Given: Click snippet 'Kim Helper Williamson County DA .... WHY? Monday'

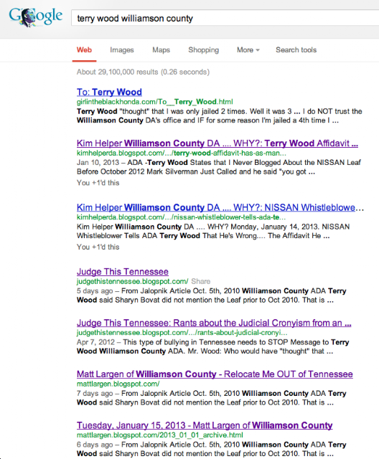Looking at the screenshot, I should coord(213,231).
